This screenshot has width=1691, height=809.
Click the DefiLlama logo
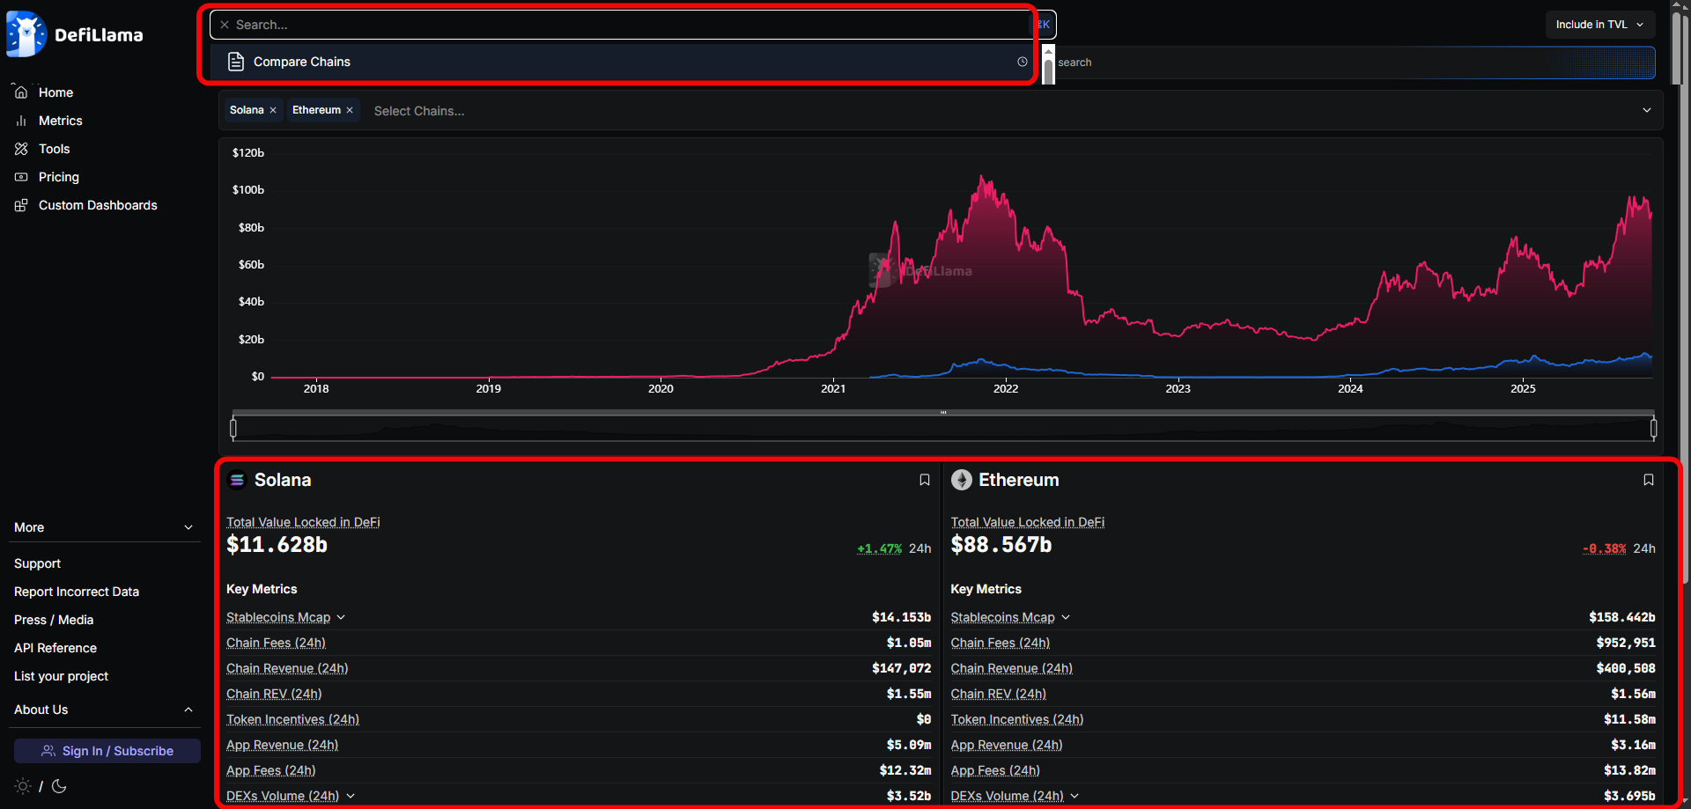click(75, 34)
